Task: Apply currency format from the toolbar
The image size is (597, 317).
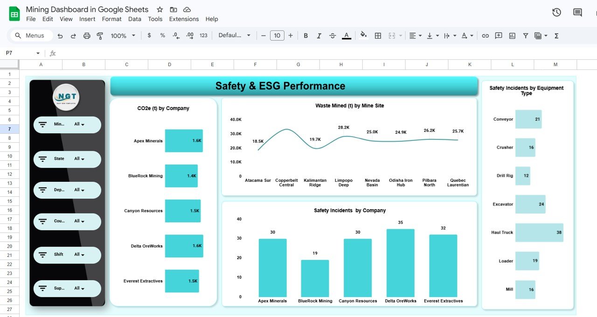Action: (149, 35)
